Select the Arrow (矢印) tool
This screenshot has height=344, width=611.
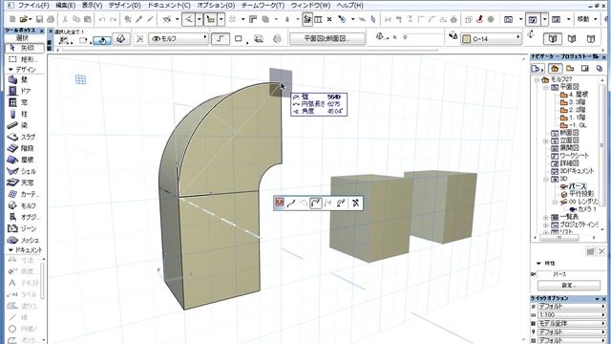pos(24,48)
